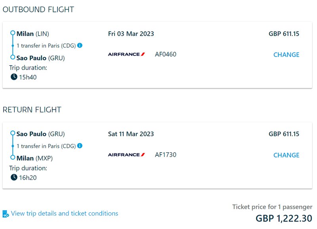317x229 pixels.
Task: Click return date Sat 11 Mar 2023
Action: point(131,134)
